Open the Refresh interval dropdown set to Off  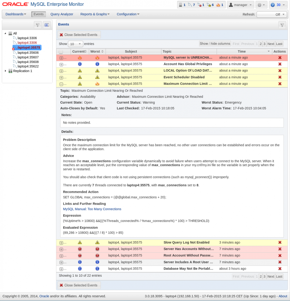(x=272, y=15)
